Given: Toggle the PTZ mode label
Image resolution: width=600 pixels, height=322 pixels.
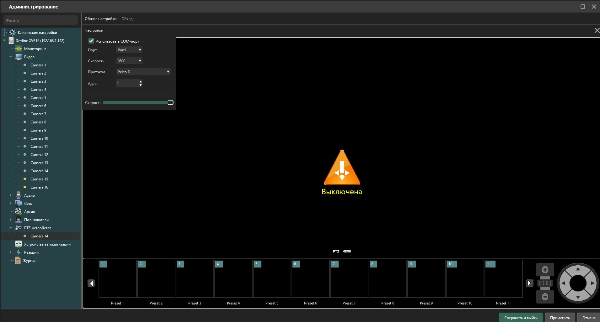Looking at the screenshot, I should (336, 251).
